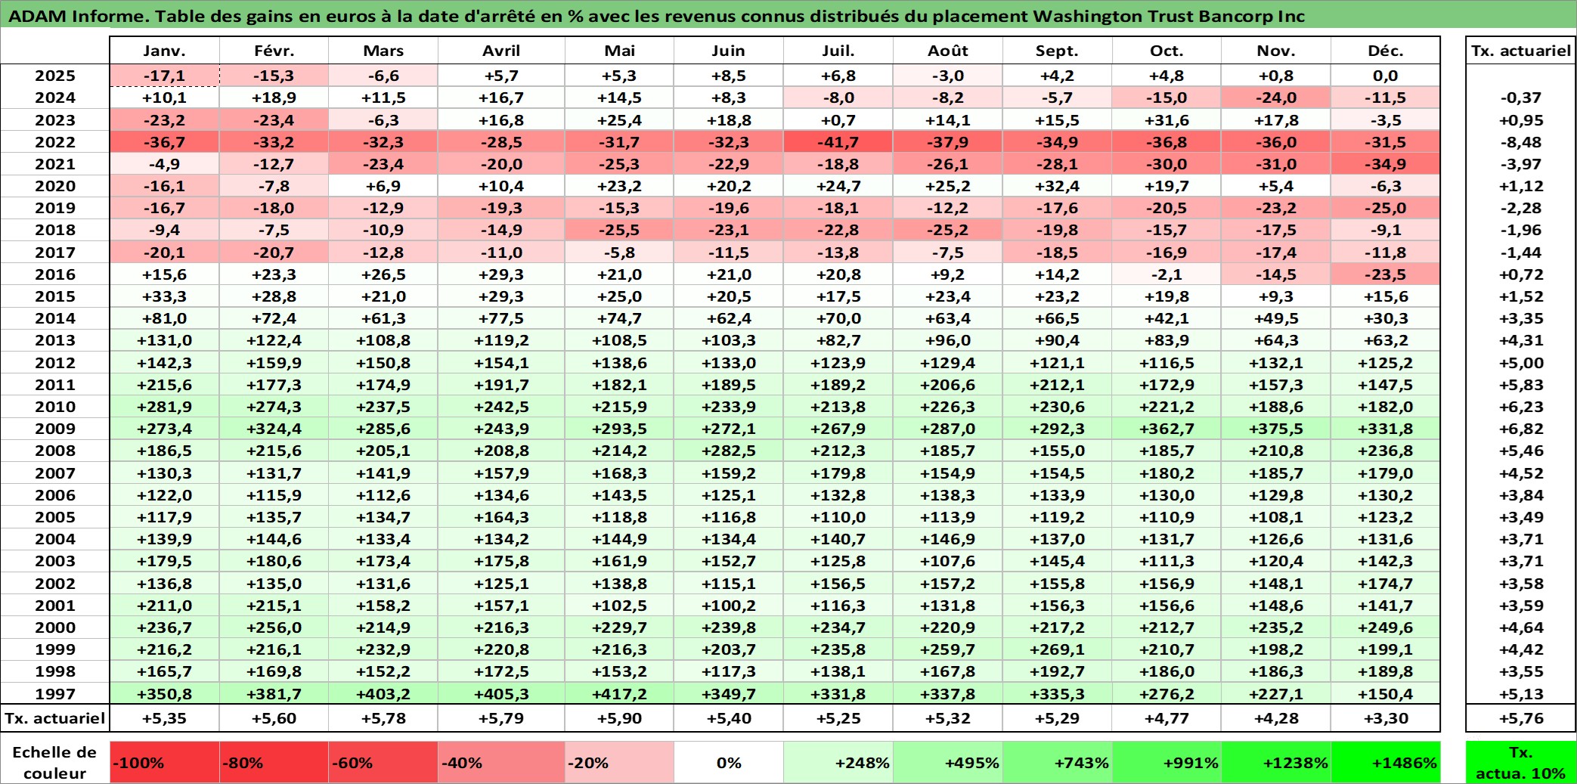Select the -41,7 cell in 2022
1577x784 pixels.
[x=838, y=142]
